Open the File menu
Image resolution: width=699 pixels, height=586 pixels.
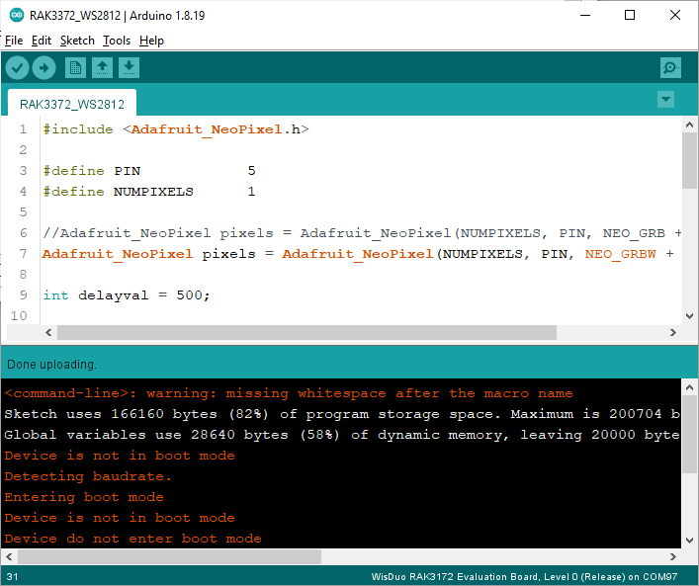[14, 41]
